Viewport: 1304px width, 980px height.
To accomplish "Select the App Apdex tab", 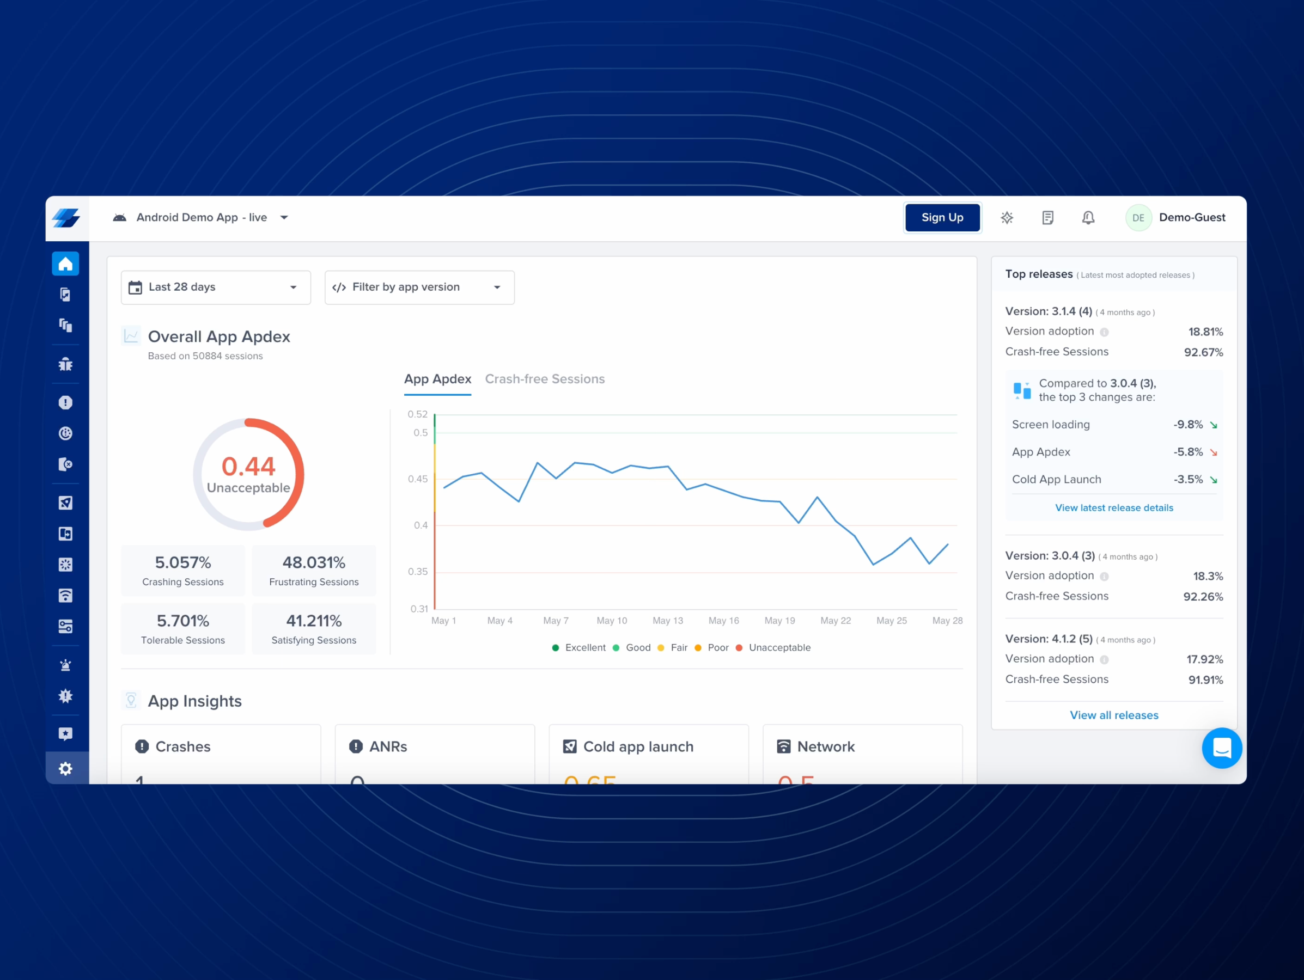I will [x=437, y=379].
